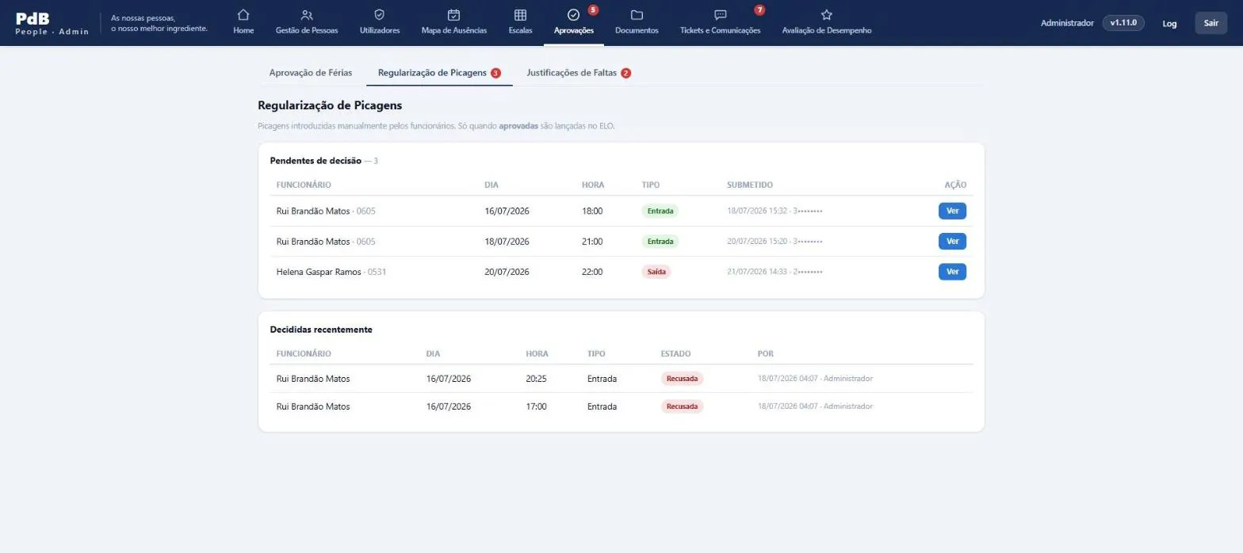The width and height of the screenshot is (1243, 553).
Task: Click Recusada status in the 17:00 row
Action: 682,406
